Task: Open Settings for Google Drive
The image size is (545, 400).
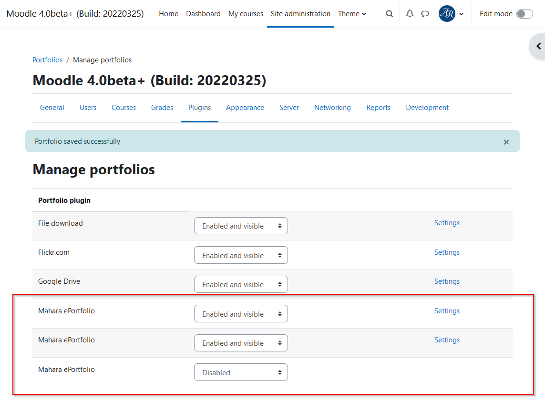Action: coord(447,281)
